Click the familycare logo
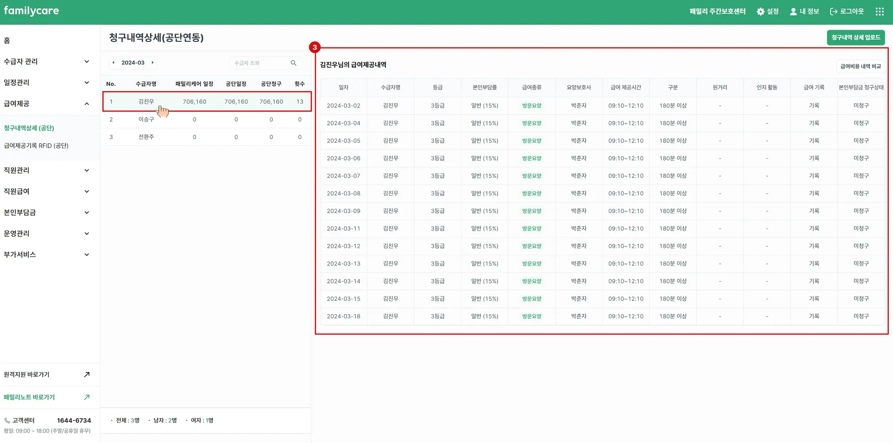893x443 pixels. click(31, 11)
